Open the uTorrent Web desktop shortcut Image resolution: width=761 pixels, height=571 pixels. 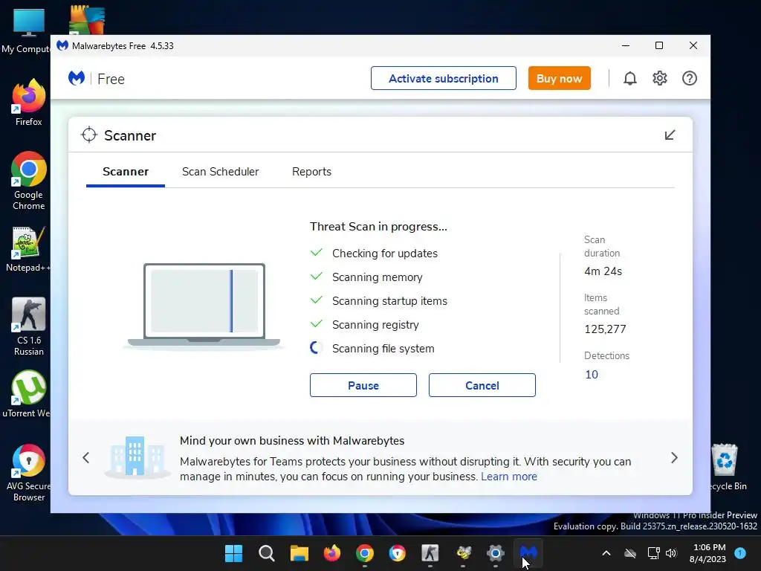(x=27, y=394)
